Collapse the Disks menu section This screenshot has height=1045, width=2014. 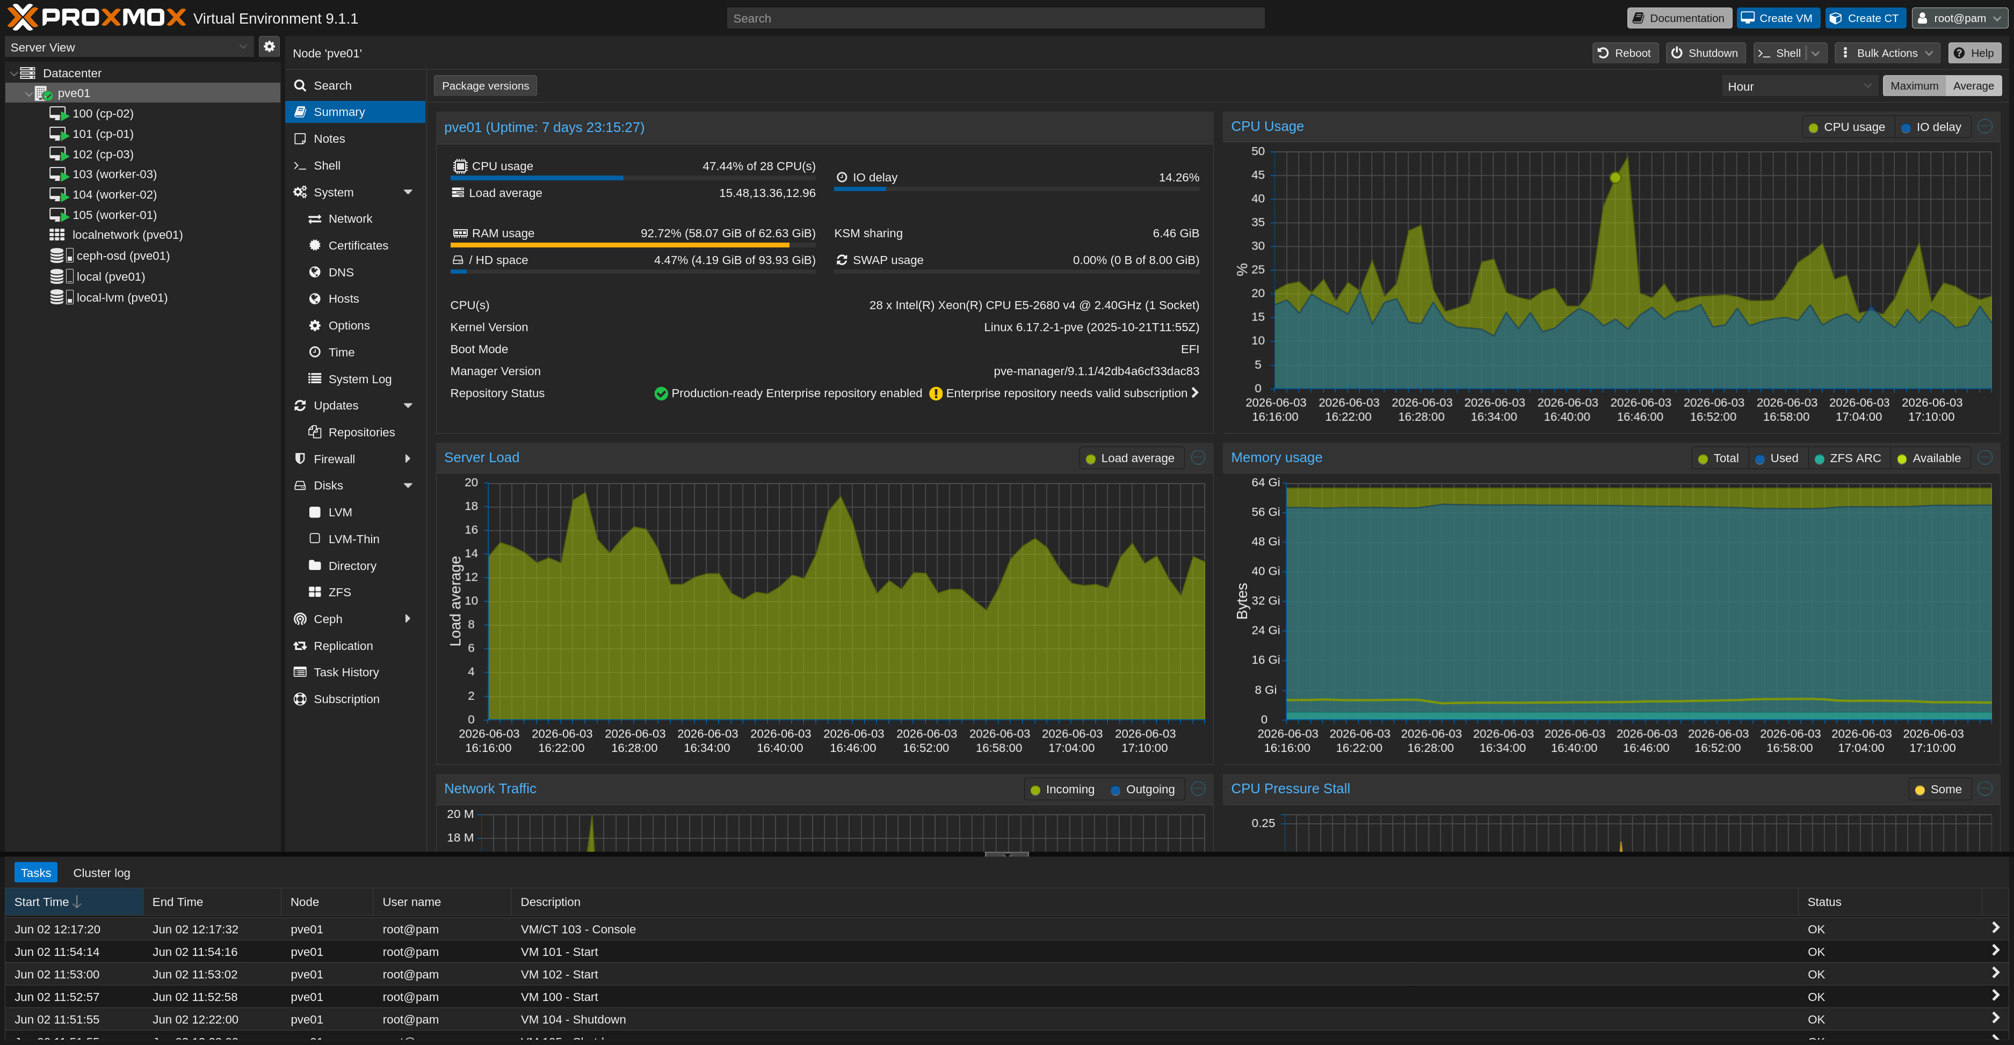point(408,485)
